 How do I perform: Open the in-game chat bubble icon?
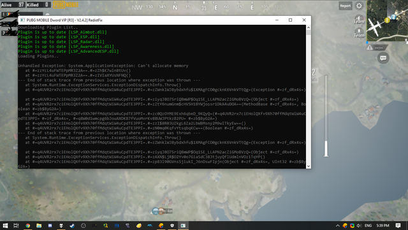tap(383, 58)
